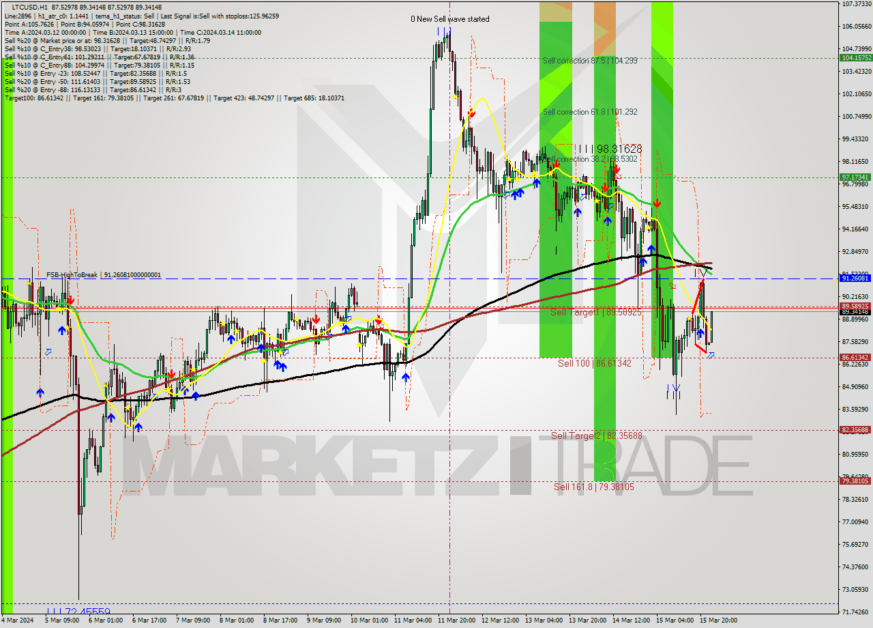The width and height of the screenshot is (873, 628).
Task: Click the 94.16640 value on price scale
Action: (x=855, y=229)
